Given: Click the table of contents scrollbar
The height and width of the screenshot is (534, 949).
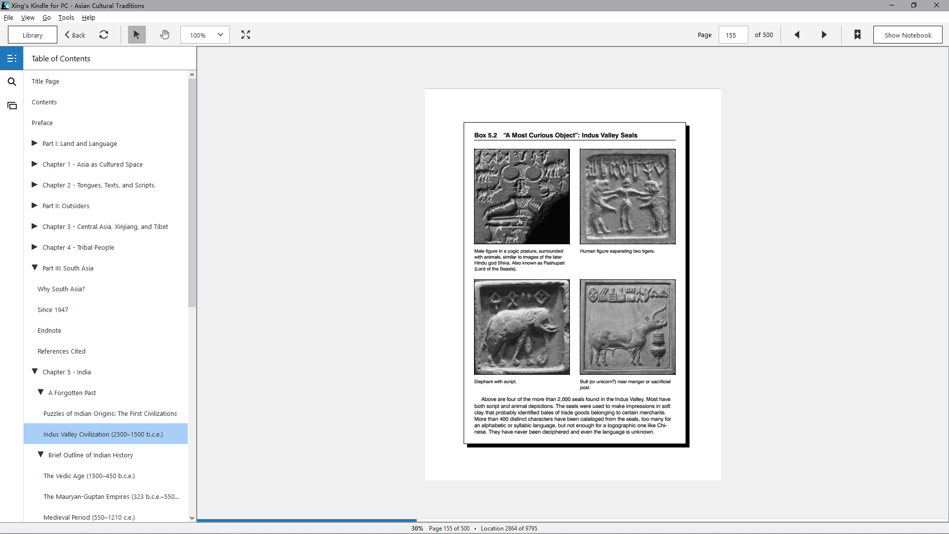Looking at the screenshot, I should (192, 193).
